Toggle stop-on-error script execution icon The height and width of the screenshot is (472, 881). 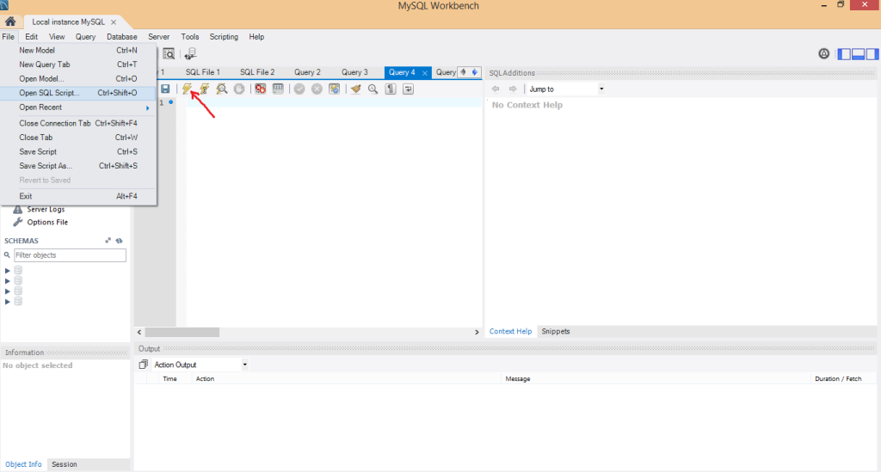[260, 89]
